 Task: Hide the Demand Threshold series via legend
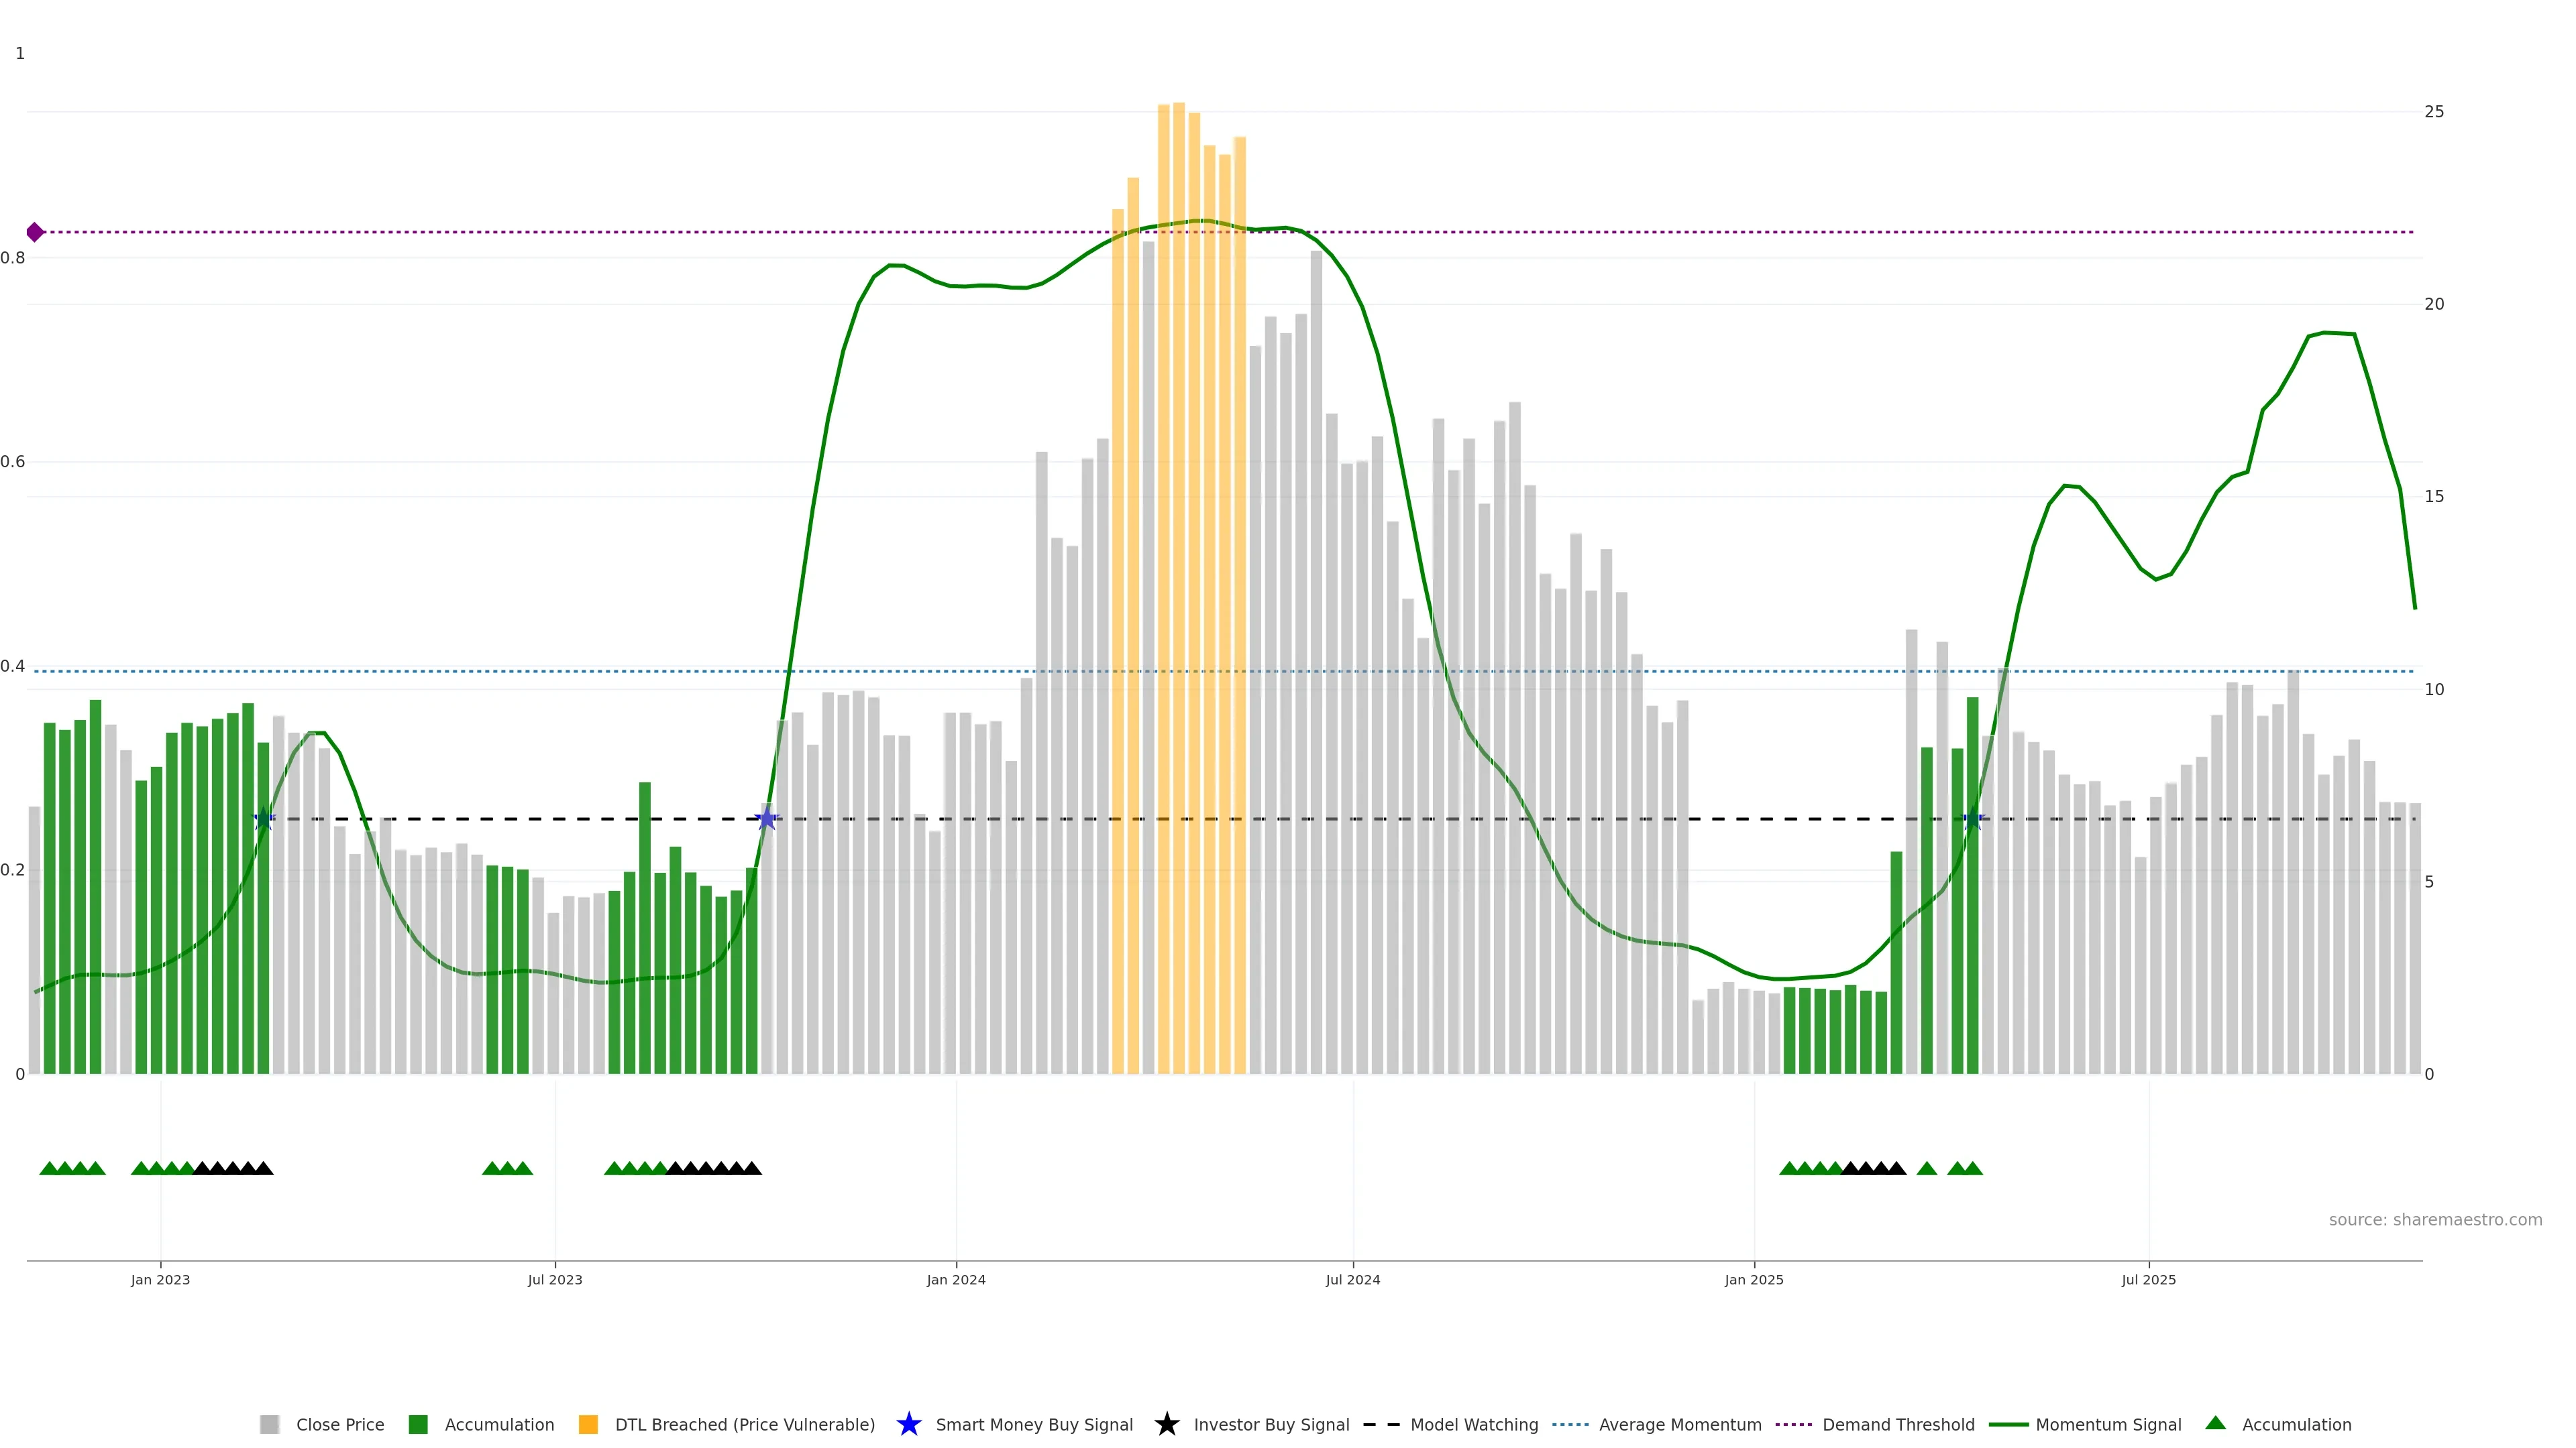(x=1898, y=1424)
